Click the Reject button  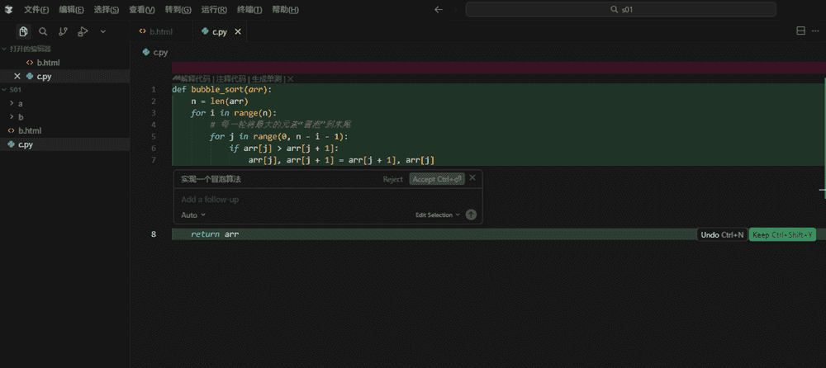(392, 179)
